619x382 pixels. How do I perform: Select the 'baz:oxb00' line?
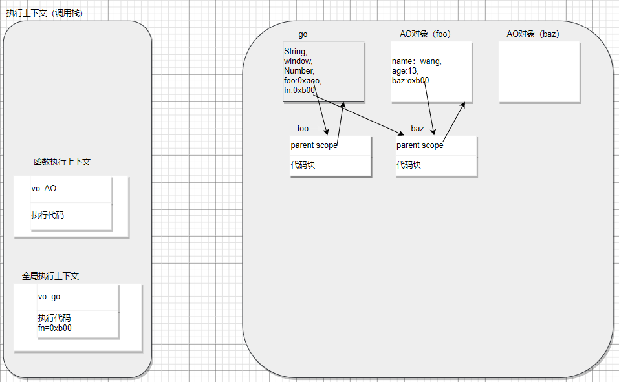[x=410, y=81]
